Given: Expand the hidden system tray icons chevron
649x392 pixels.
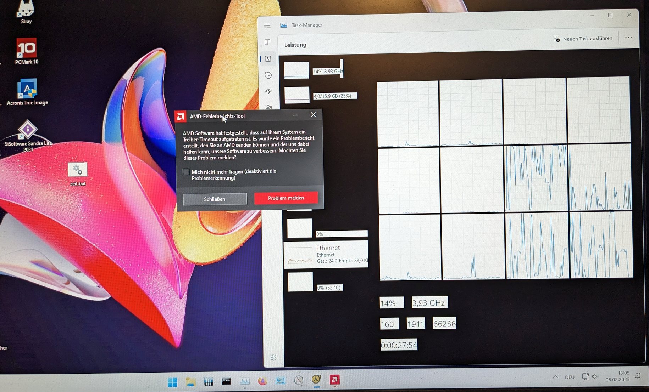Looking at the screenshot, I should tap(555, 377).
